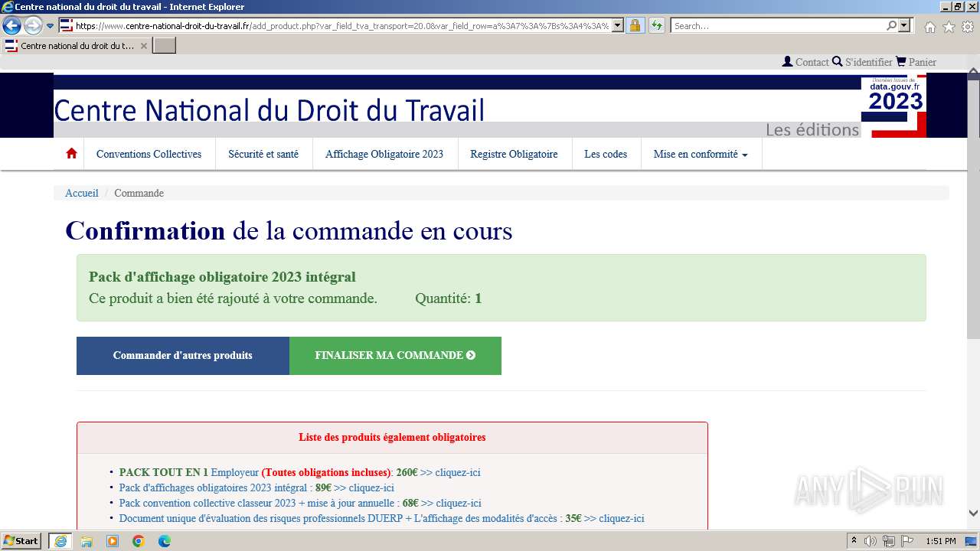Click the Accueil breadcrumb link
This screenshot has height=551, width=980.
point(82,193)
